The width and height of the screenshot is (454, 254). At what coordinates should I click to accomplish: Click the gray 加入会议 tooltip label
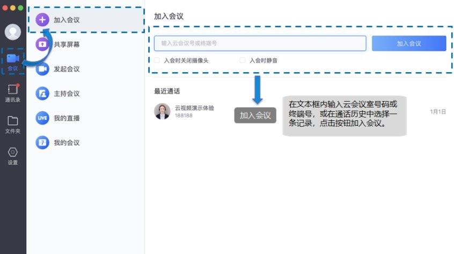(255, 116)
